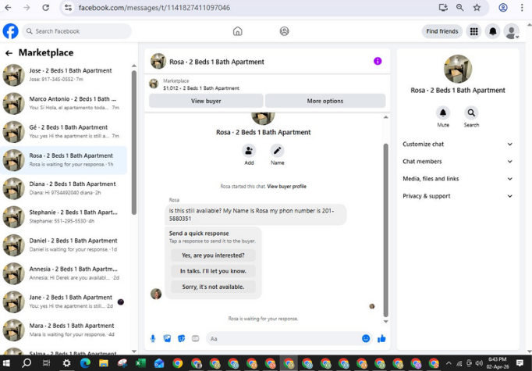
Task: Mute the Rosa conversation
Action: tap(443, 112)
